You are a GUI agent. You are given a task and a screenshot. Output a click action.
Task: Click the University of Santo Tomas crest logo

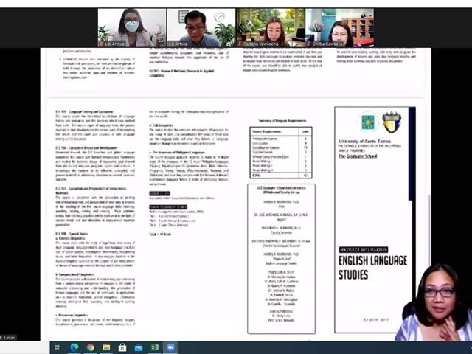click(392, 122)
